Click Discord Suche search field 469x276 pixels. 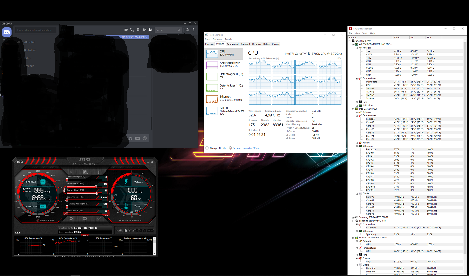pos(168,30)
